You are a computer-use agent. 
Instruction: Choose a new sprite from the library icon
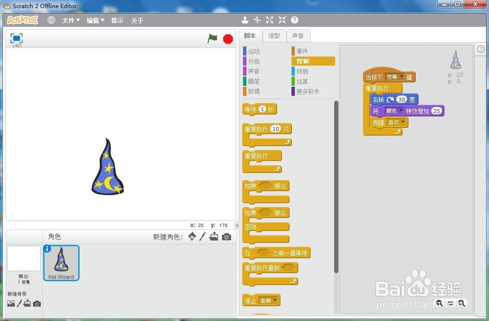pos(192,236)
